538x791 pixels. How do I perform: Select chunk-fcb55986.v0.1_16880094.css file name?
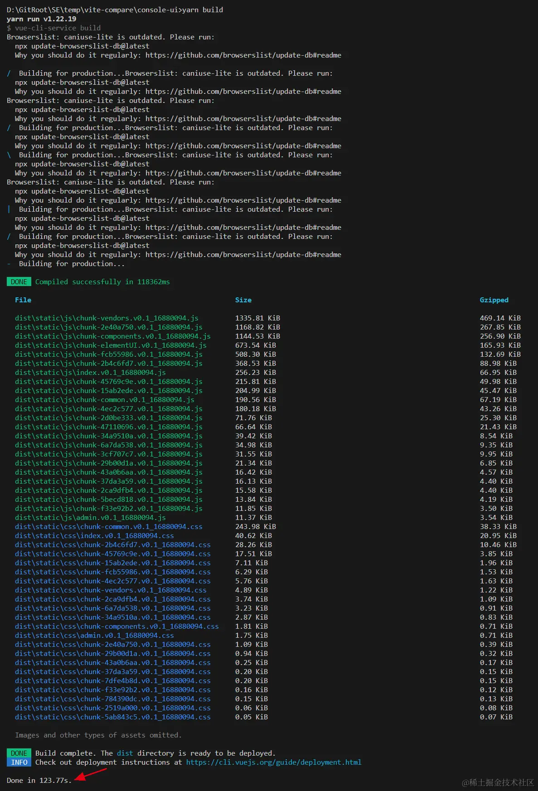(113, 572)
